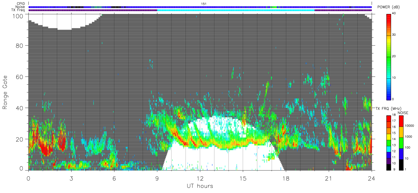Click the 6 tick on the UT hours axis
The width and height of the screenshot is (418, 193).
click(x=114, y=178)
